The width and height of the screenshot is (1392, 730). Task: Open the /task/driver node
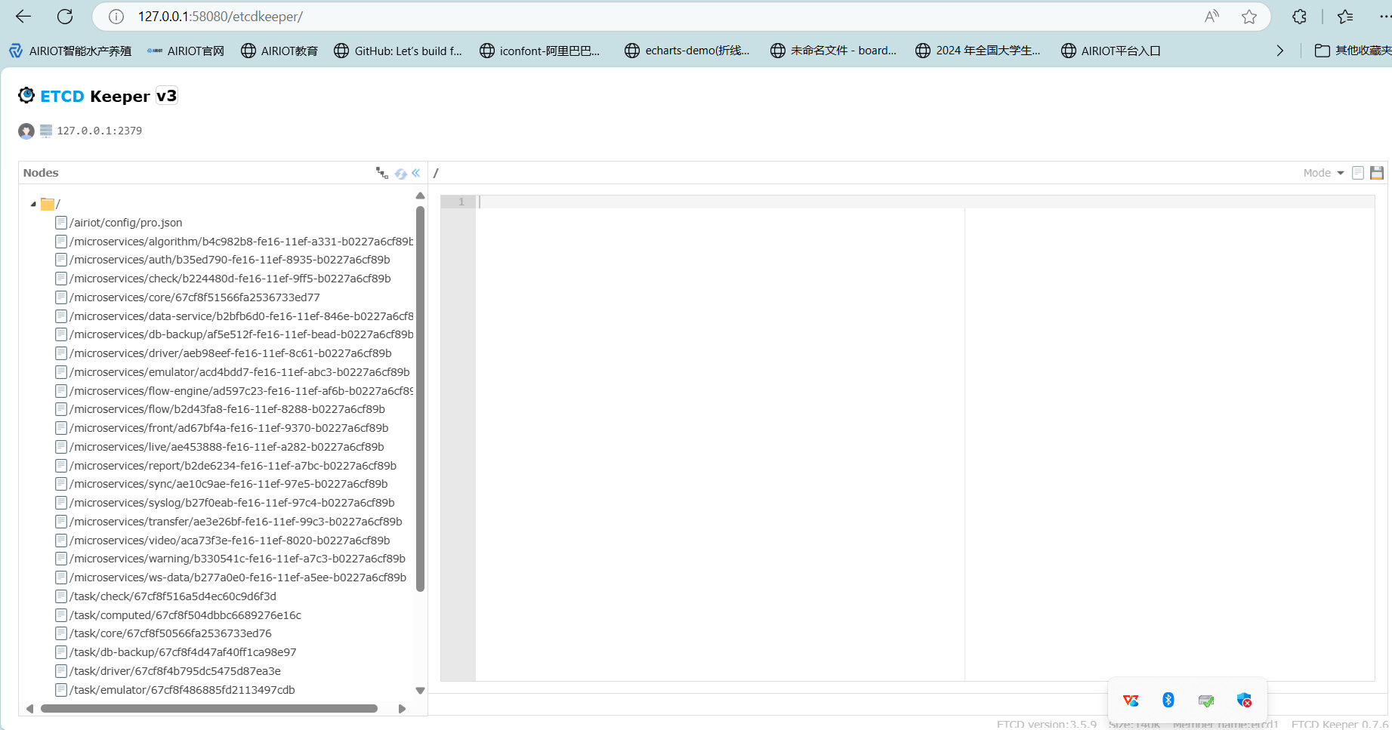tap(174, 671)
